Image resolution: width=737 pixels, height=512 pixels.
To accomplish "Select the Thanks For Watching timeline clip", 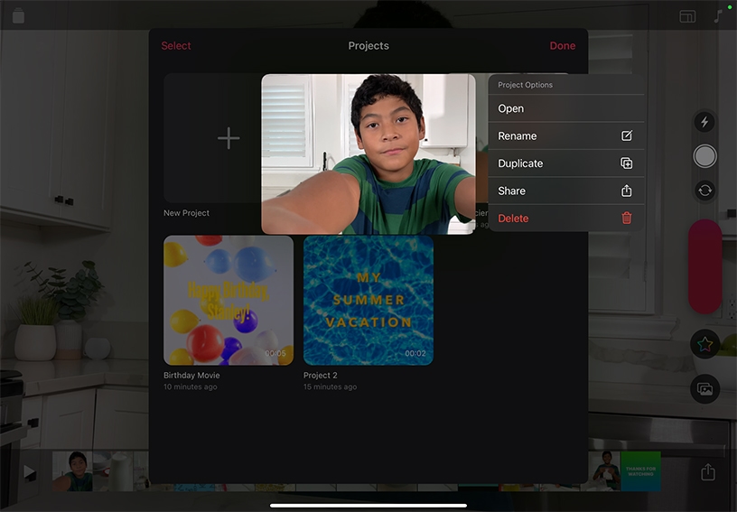I will 640,471.
